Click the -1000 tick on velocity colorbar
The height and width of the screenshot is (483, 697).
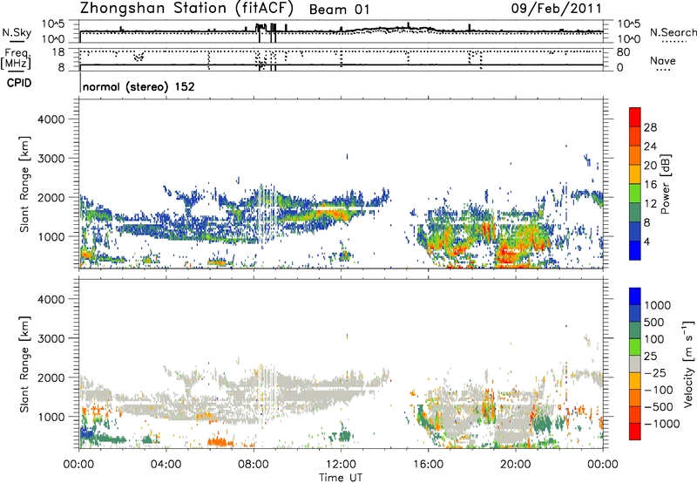coord(662,424)
